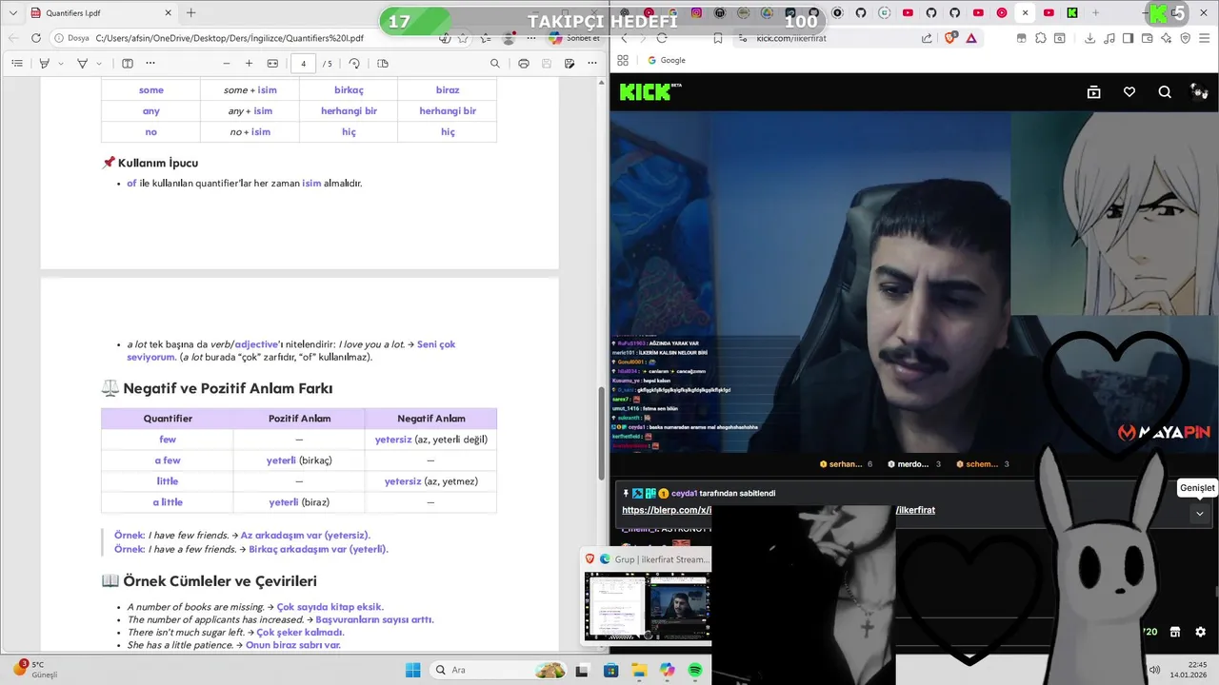Open a new tab in Edge
The image size is (1219, 685).
click(x=190, y=13)
